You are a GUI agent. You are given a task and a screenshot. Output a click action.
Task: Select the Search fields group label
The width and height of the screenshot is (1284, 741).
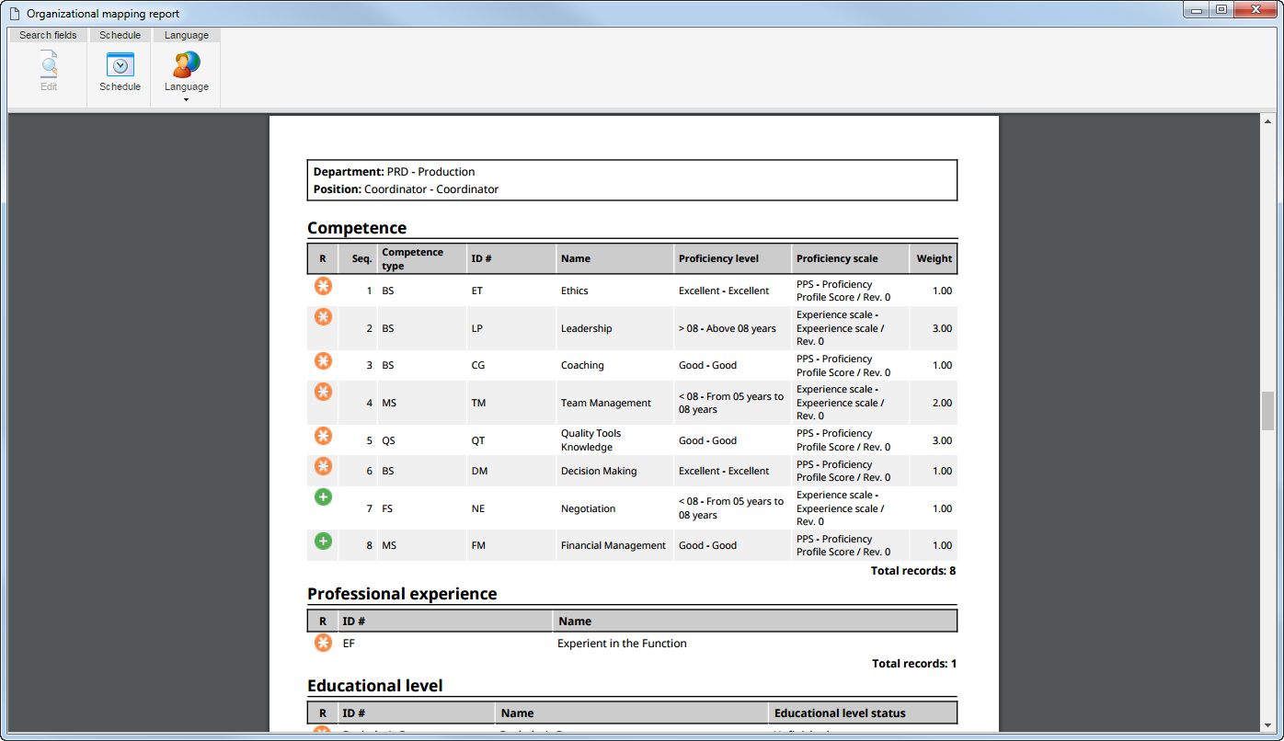pyautogui.click(x=48, y=35)
